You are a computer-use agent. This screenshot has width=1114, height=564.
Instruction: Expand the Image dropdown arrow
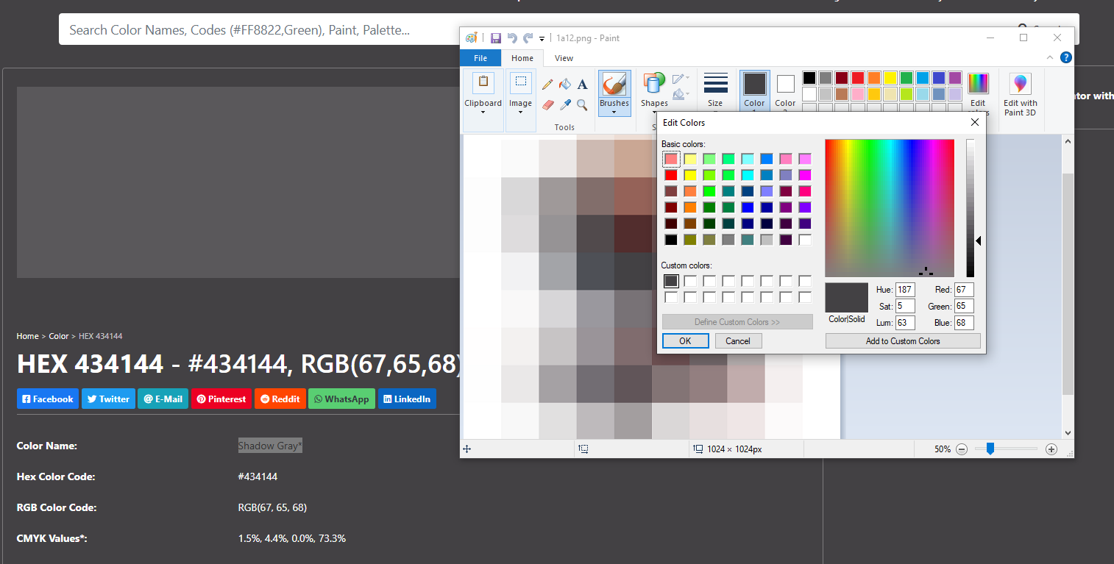[520, 113]
